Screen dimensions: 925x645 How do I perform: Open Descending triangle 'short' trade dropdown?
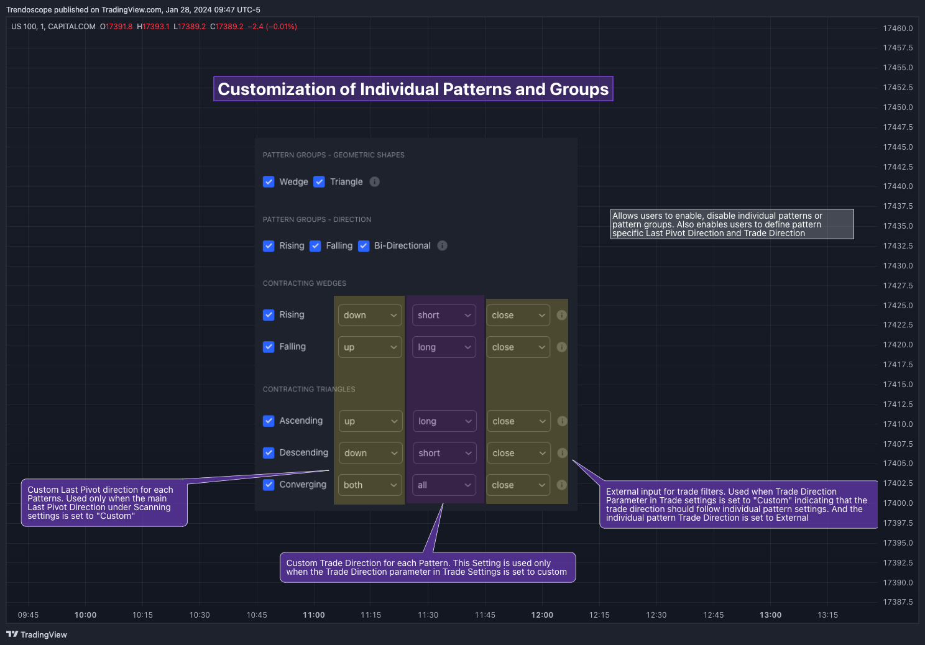(x=444, y=453)
